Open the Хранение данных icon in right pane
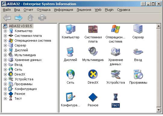 (115, 52)
